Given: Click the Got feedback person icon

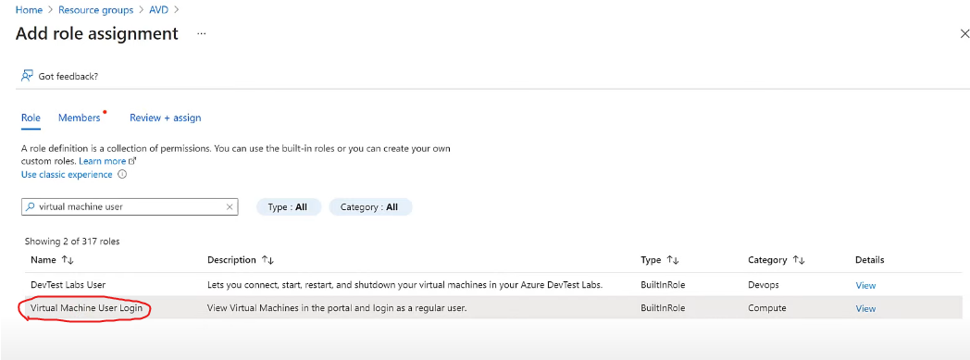Looking at the screenshot, I should (27, 76).
